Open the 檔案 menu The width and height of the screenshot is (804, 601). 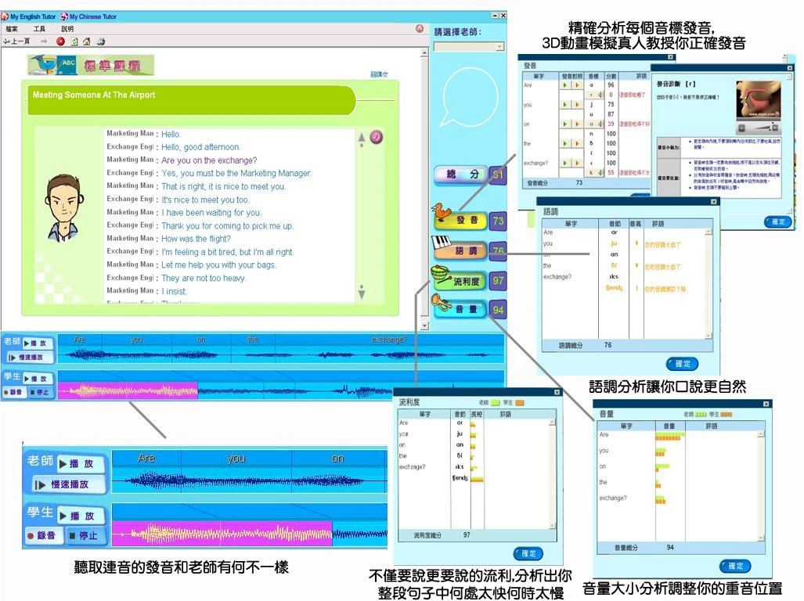12,29
